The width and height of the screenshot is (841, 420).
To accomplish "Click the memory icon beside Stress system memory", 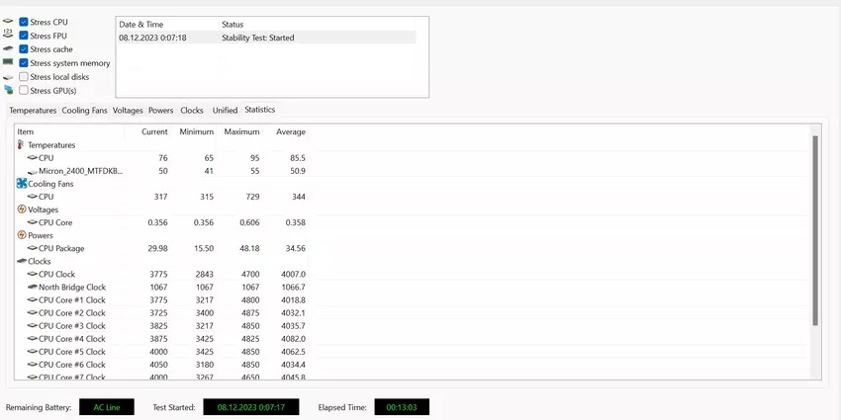I will coord(9,62).
